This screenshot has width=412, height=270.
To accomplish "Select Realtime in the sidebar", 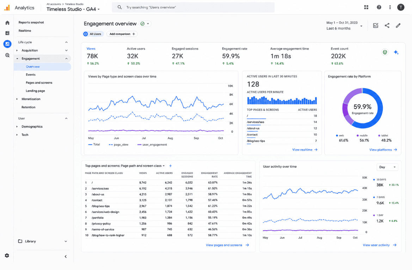I will [25, 31].
